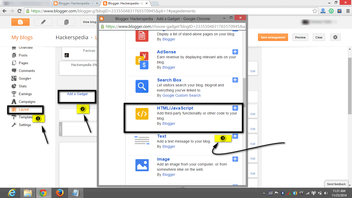Click the main page vertical scrollbar
This screenshot has height=198, width=352.
click(350, 86)
